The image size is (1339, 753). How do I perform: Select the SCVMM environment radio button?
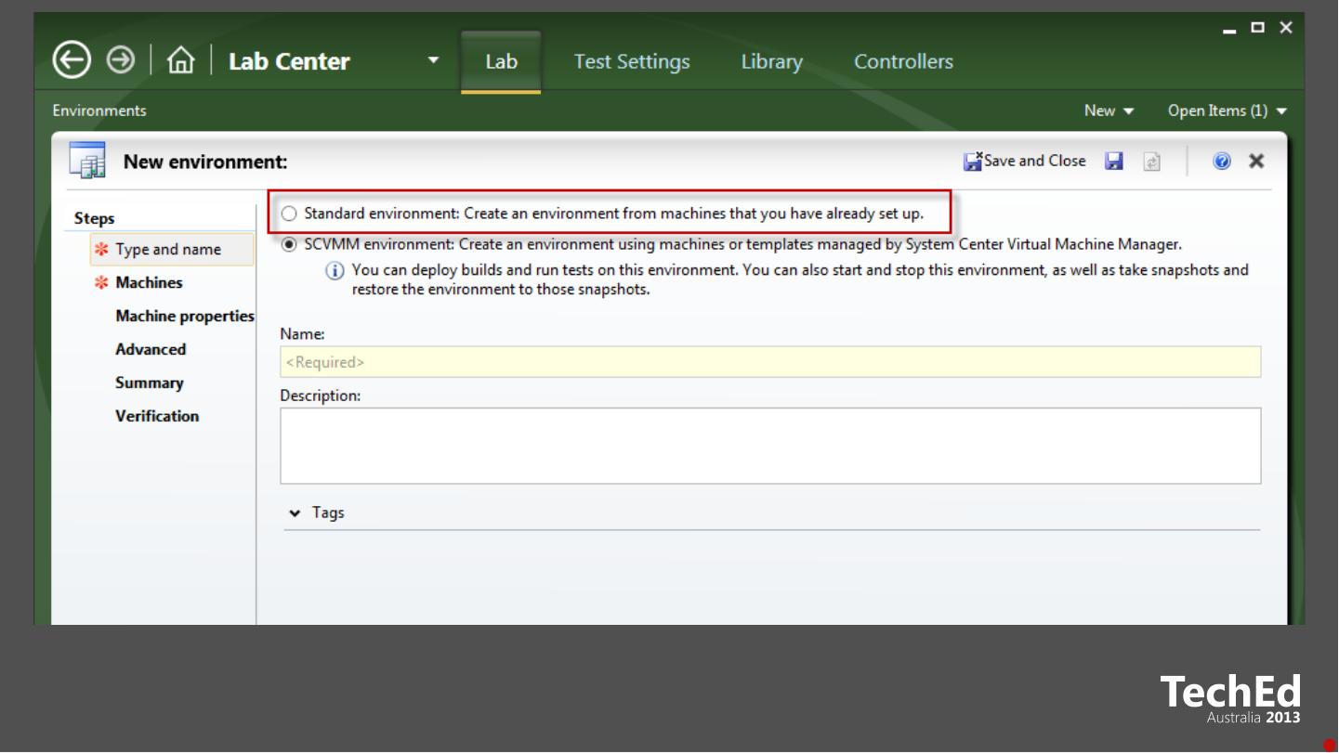(x=289, y=245)
